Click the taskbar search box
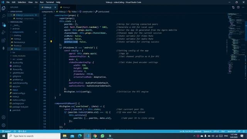The width and height of the screenshot is (247, 139). [x=34, y=136]
